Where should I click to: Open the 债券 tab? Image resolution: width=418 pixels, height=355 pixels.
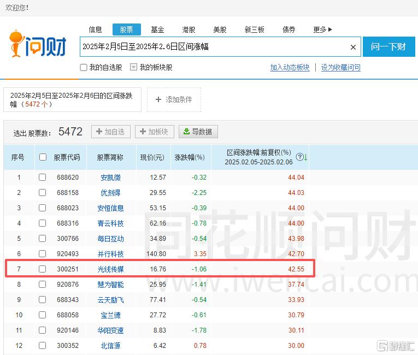pyautogui.click(x=289, y=29)
